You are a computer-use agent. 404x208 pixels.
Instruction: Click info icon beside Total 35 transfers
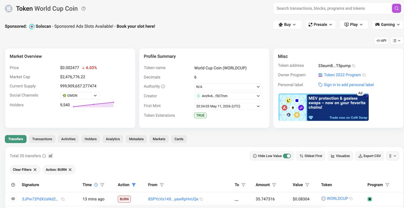tap(44, 156)
